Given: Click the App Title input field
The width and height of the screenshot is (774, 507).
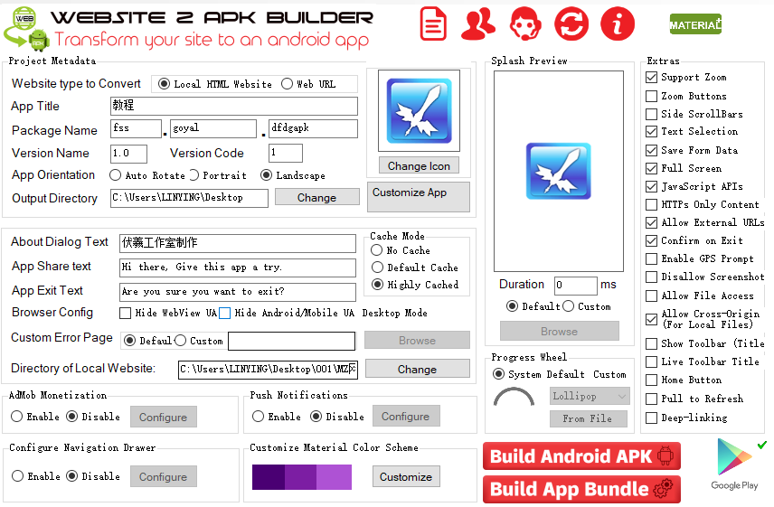Looking at the screenshot, I should pos(234,106).
